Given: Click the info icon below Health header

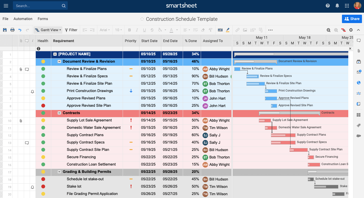Looking at the screenshot, I should point(39,48).
